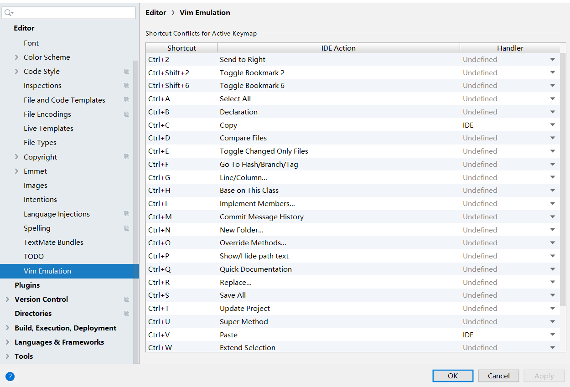This screenshot has width=570, height=387.
Task: Open the Live Templates settings page
Action: click(x=48, y=128)
